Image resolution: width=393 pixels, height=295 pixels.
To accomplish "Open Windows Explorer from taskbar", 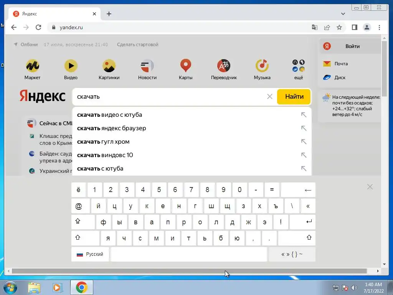I will [34, 287].
